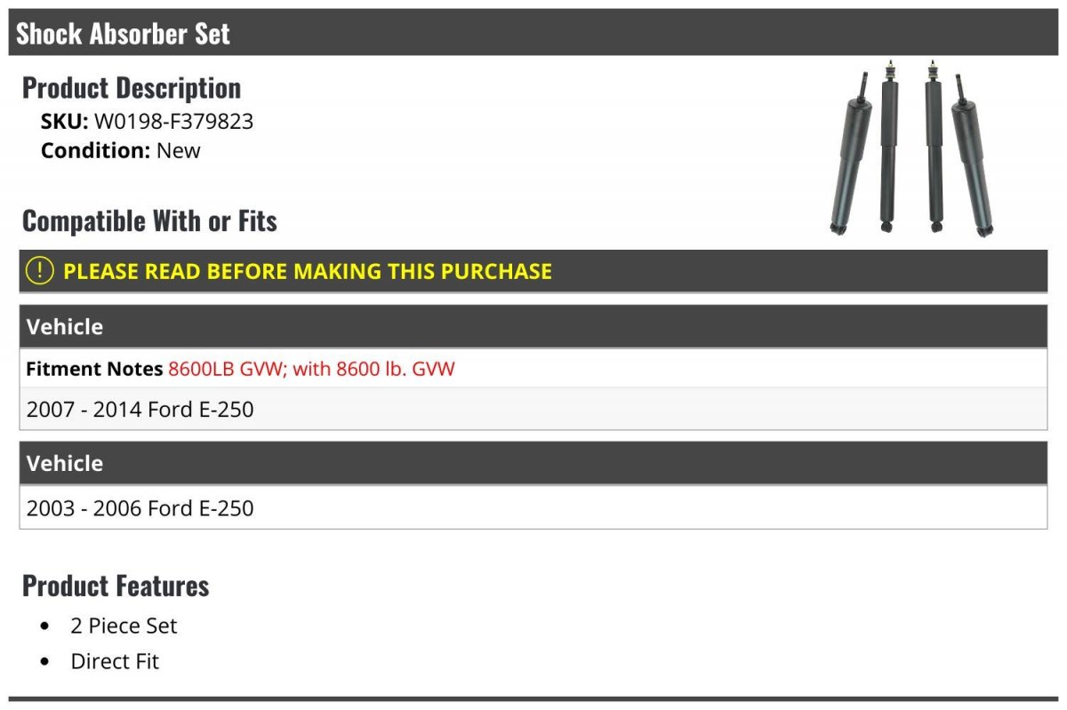Screen dimensions: 1067x710
Task: Select the 2003 - 2006 Ford E-250 row
Action: (x=533, y=508)
